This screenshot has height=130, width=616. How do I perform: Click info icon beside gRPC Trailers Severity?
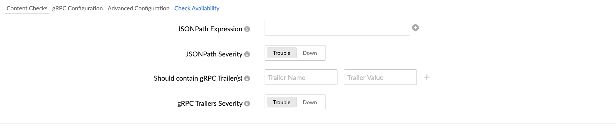click(247, 104)
